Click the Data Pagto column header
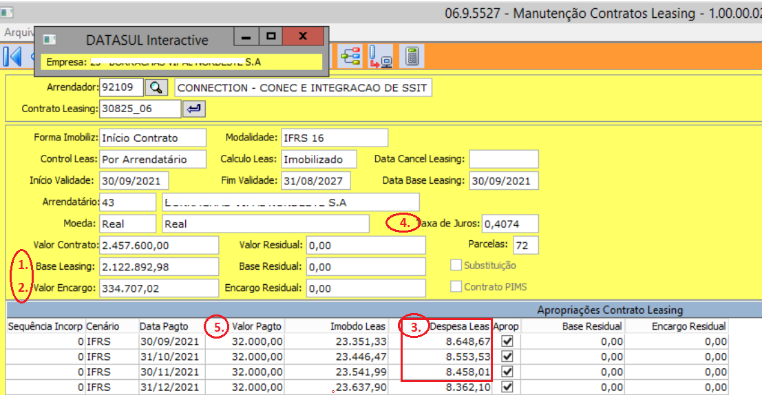The height and width of the screenshot is (395, 762). tap(171, 326)
